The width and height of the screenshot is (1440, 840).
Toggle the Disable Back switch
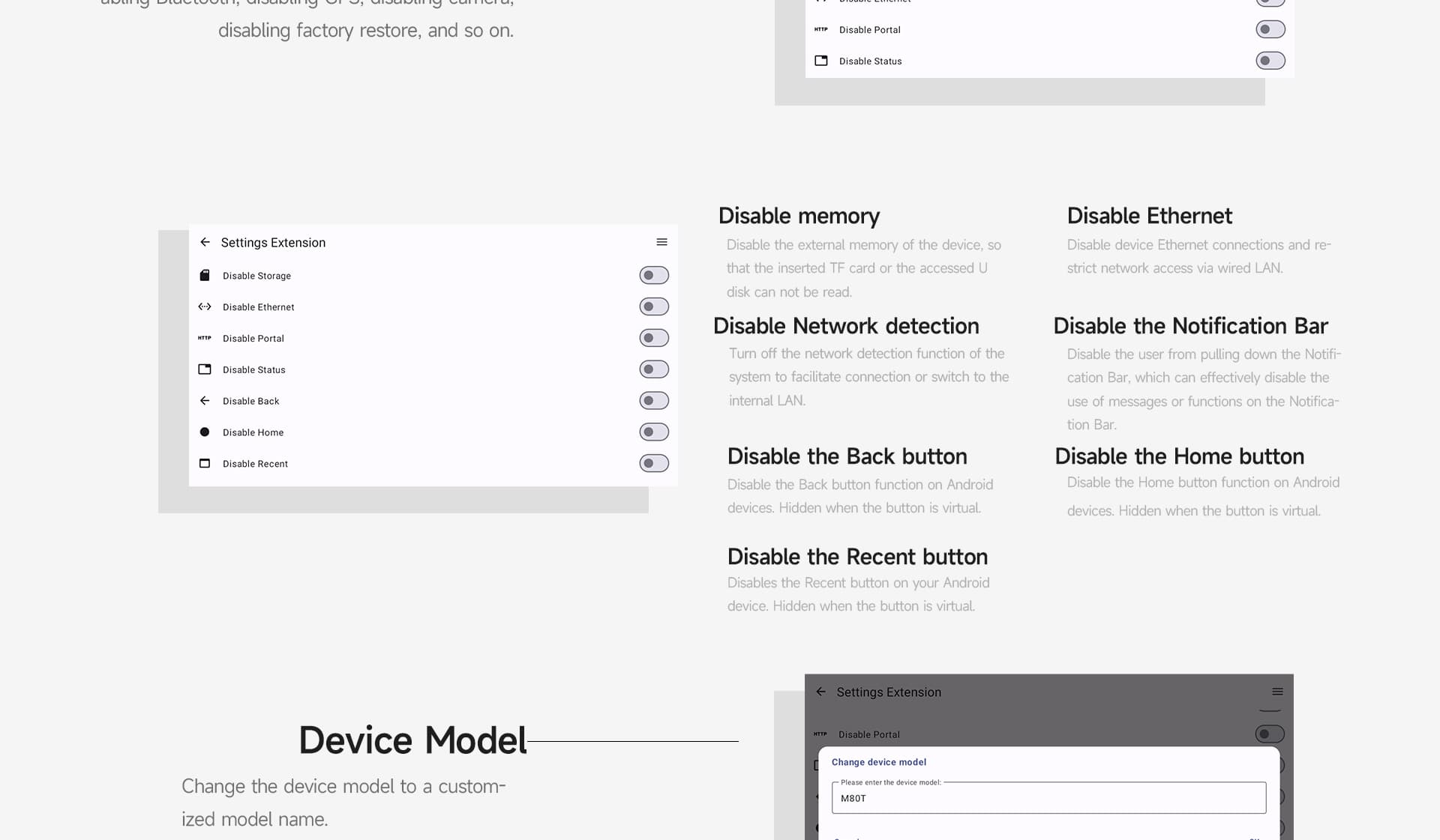pyautogui.click(x=654, y=401)
